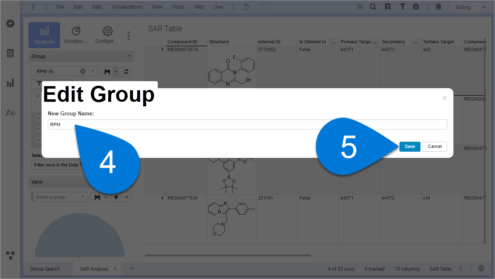This screenshot has height=279, width=495.
Task: Click cell REG00477539 in row 4
Action: (182, 198)
